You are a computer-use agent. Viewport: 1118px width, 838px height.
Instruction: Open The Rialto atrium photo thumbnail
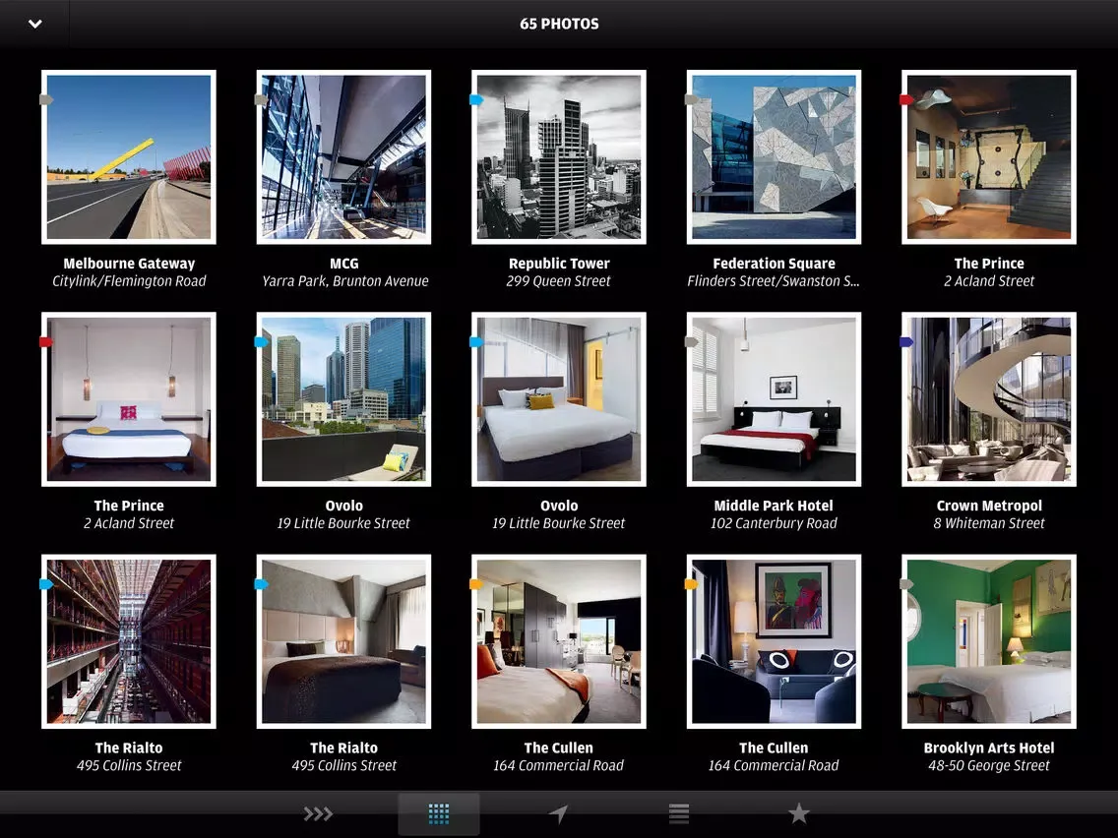pyautogui.click(x=129, y=641)
